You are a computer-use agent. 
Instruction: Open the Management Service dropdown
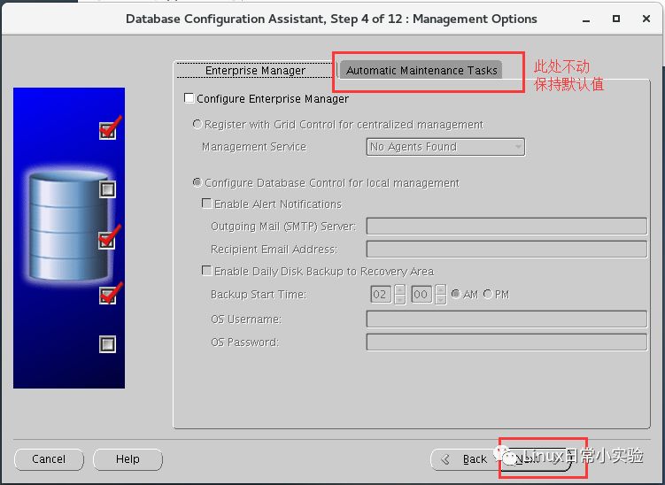pyautogui.click(x=445, y=147)
